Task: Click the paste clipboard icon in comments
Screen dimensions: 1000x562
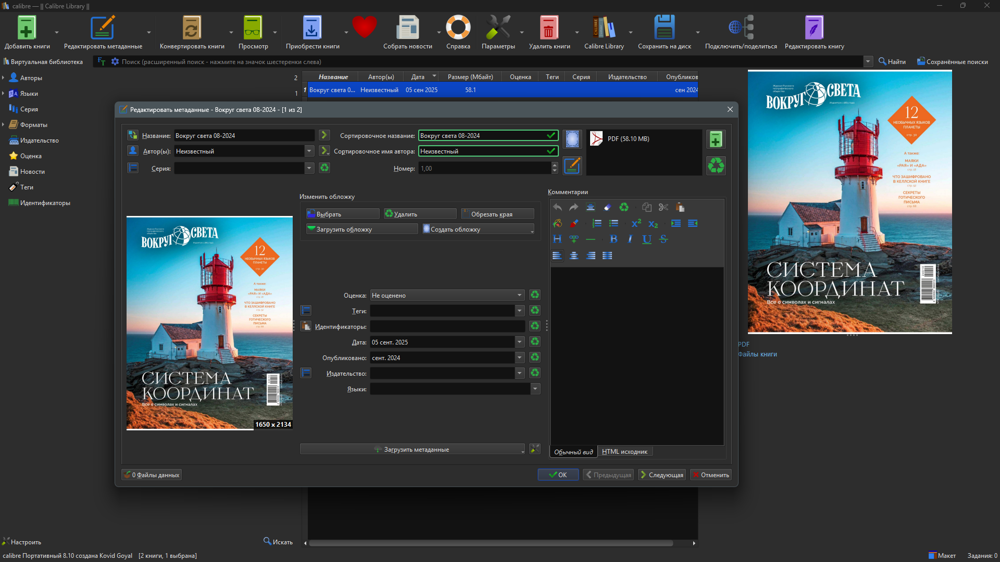Action: pos(680,207)
